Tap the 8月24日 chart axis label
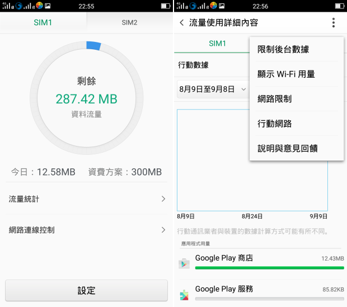Screen dimensions: 347x307 (252, 216)
